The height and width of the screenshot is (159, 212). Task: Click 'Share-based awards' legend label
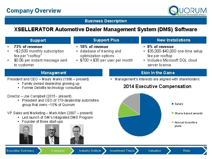[188, 113]
